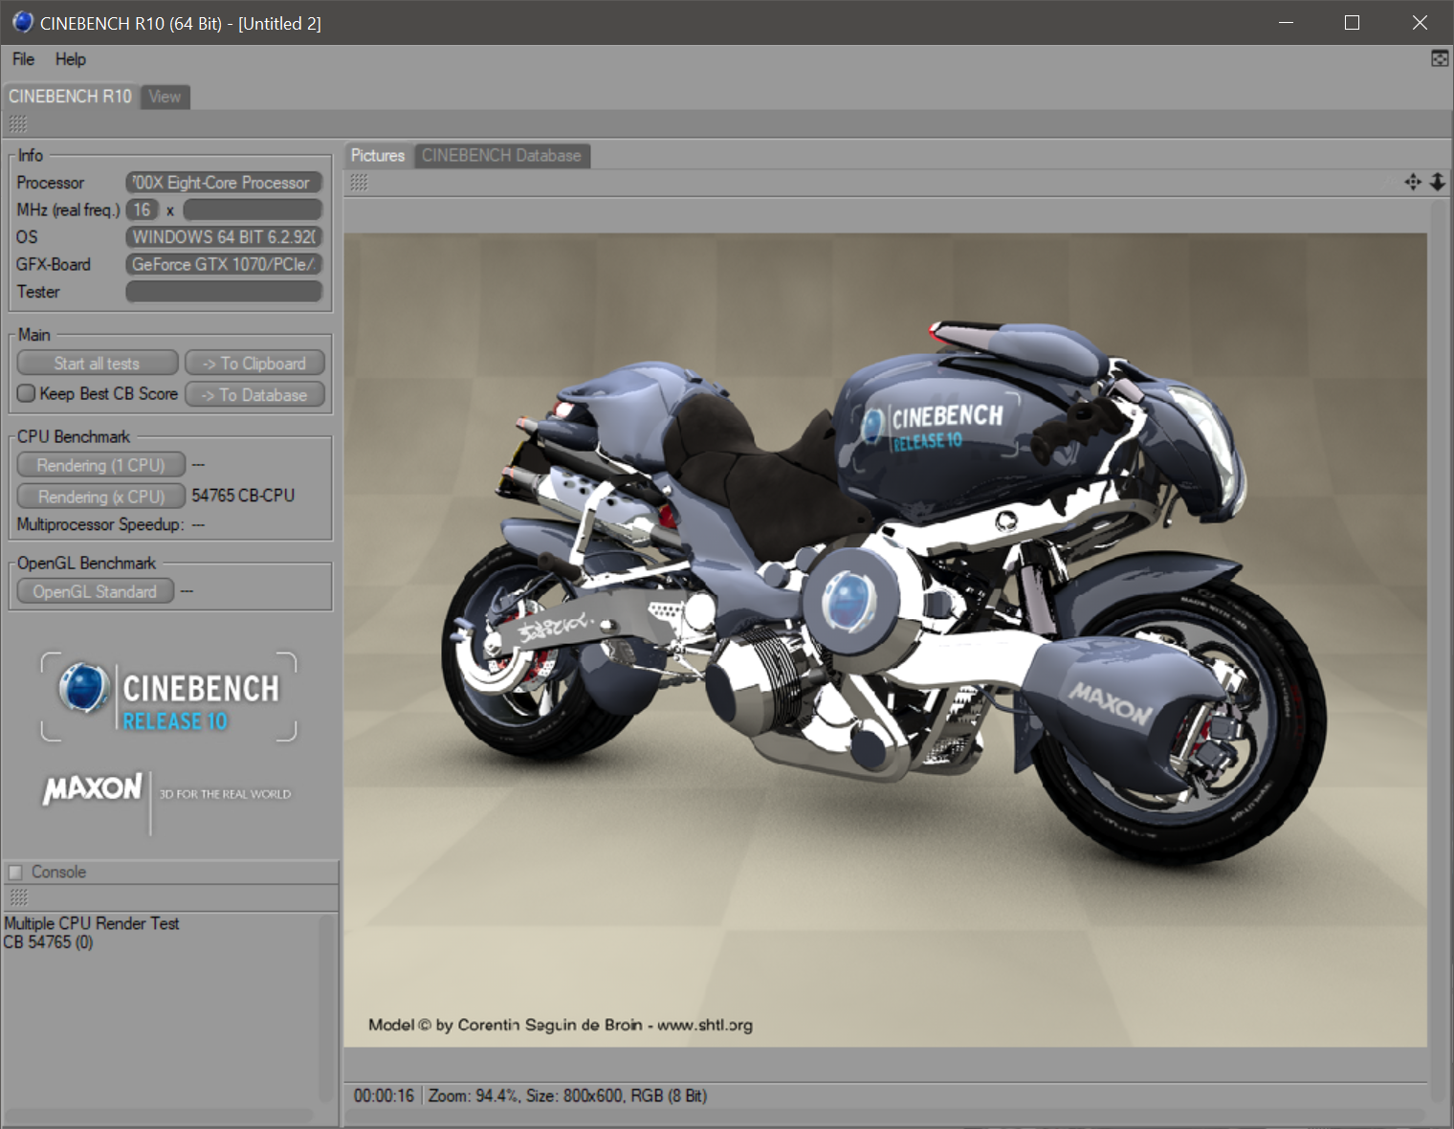Click the To Database button

[254, 395]
